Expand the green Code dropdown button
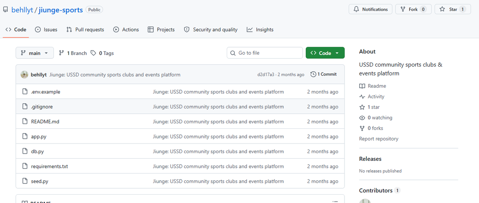479x203 pixels. (x=325, y=53)
